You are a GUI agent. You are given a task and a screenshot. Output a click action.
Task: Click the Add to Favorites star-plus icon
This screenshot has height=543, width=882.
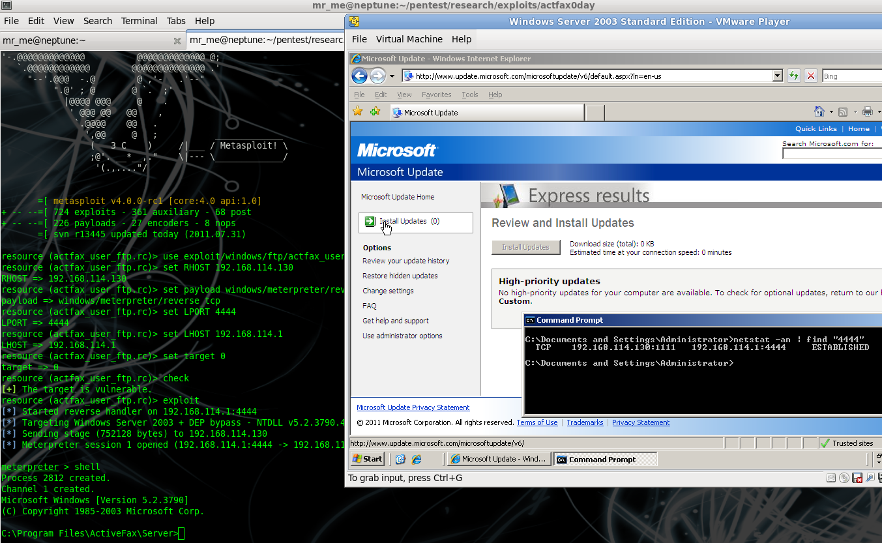[375, 112]
